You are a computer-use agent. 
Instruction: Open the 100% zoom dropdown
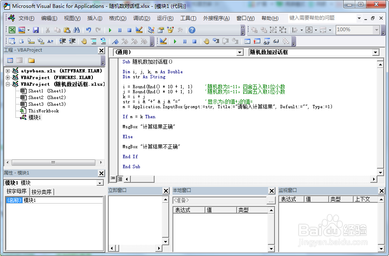377,30
